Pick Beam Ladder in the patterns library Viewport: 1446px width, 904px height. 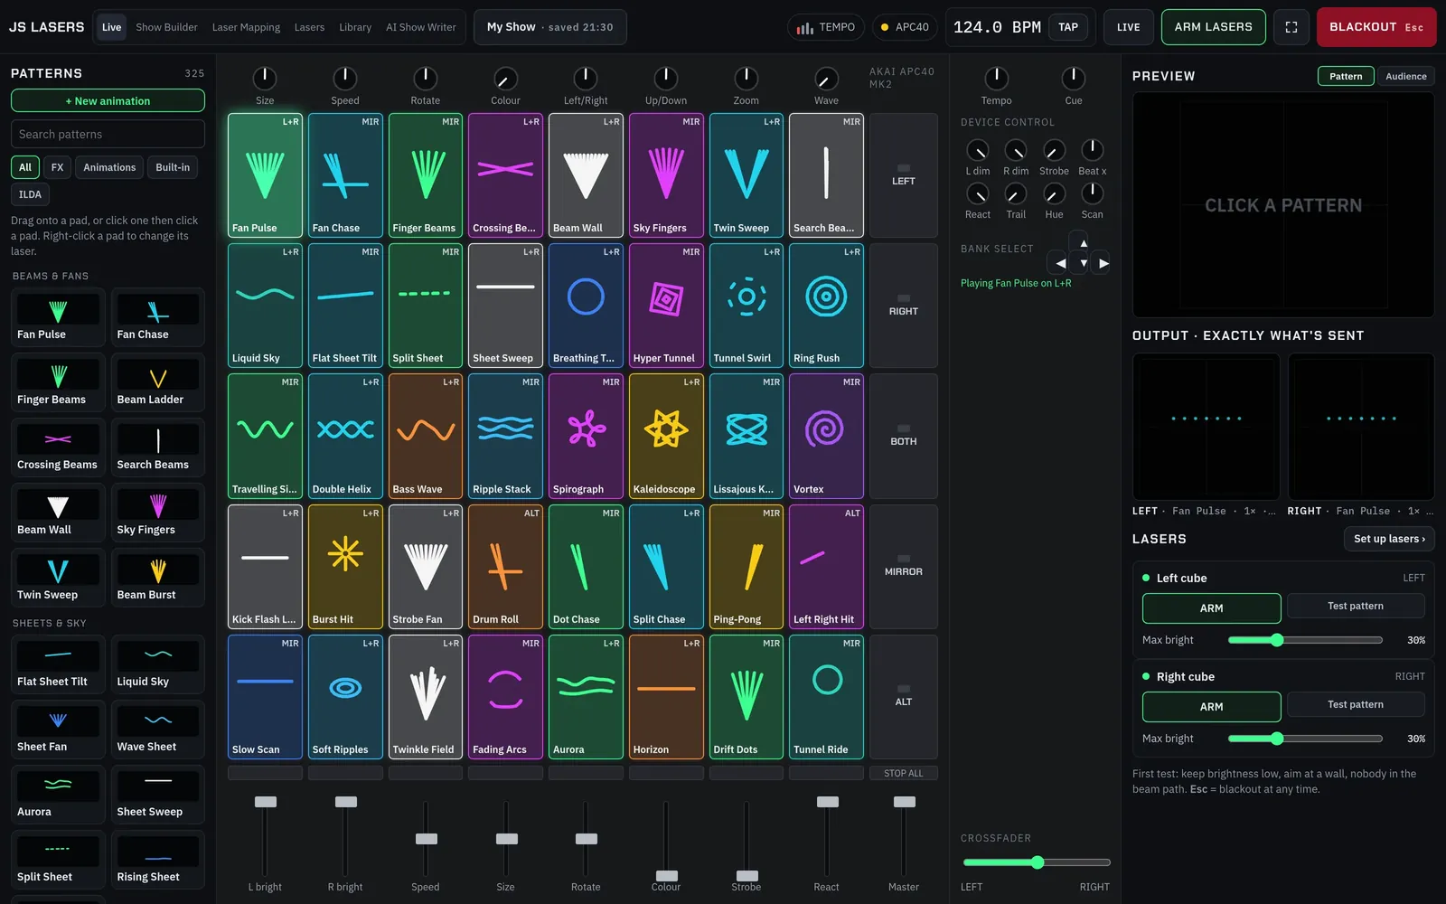(158, 382)
